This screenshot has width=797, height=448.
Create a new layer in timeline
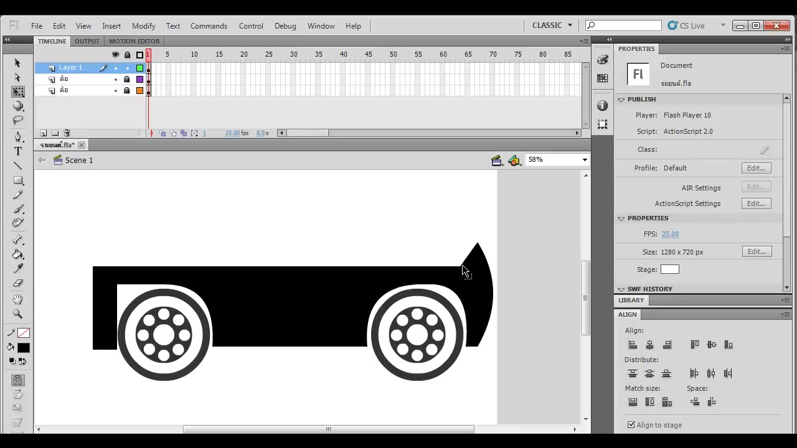click(44, 133)
